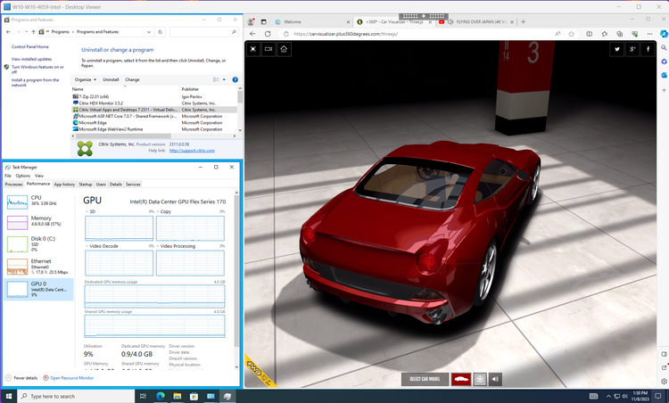669x403 pixels.
Task: Share car visualizer on Twitter
Action: tap(617, 49)
